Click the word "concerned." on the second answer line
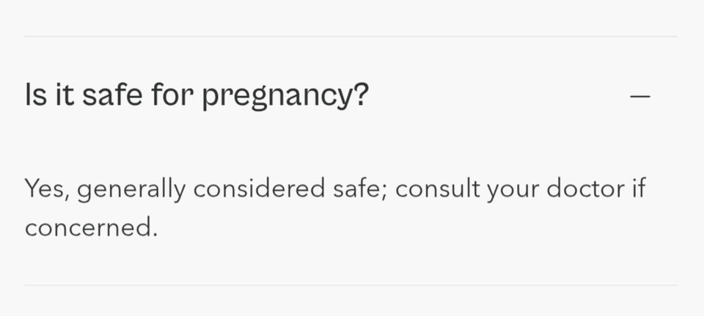 pos(91,227)
